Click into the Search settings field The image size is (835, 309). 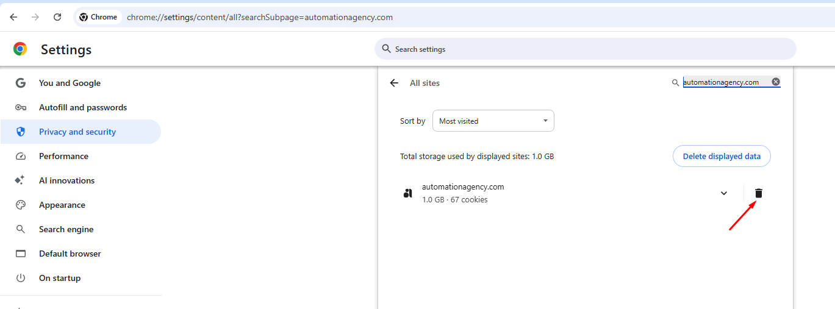pyautogui.click(x=586, y=49)
